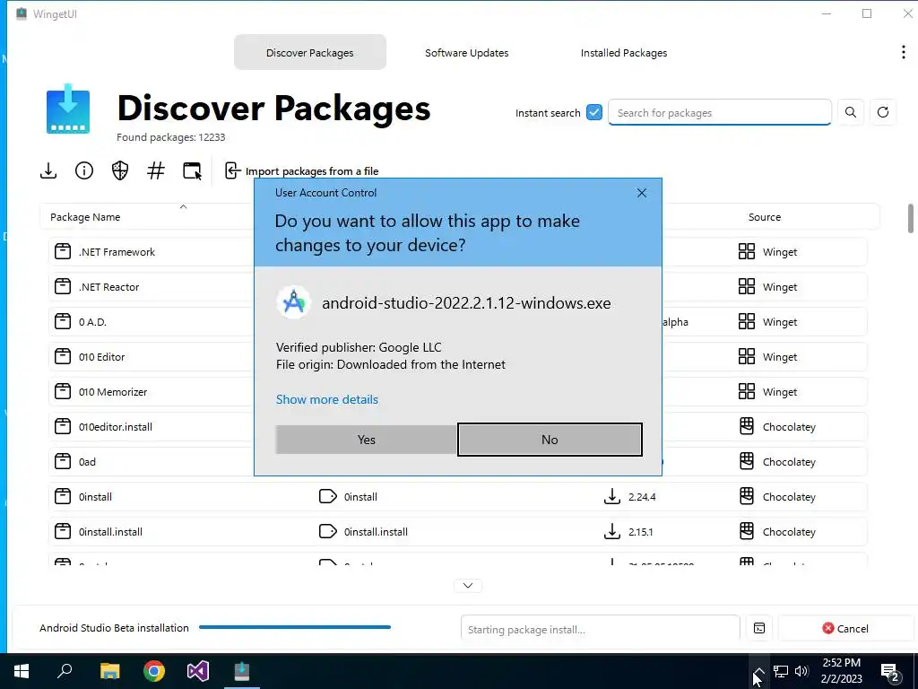918x689 pixels.
Task: Close the User Account Control dialog
Action: pos(642,193)
